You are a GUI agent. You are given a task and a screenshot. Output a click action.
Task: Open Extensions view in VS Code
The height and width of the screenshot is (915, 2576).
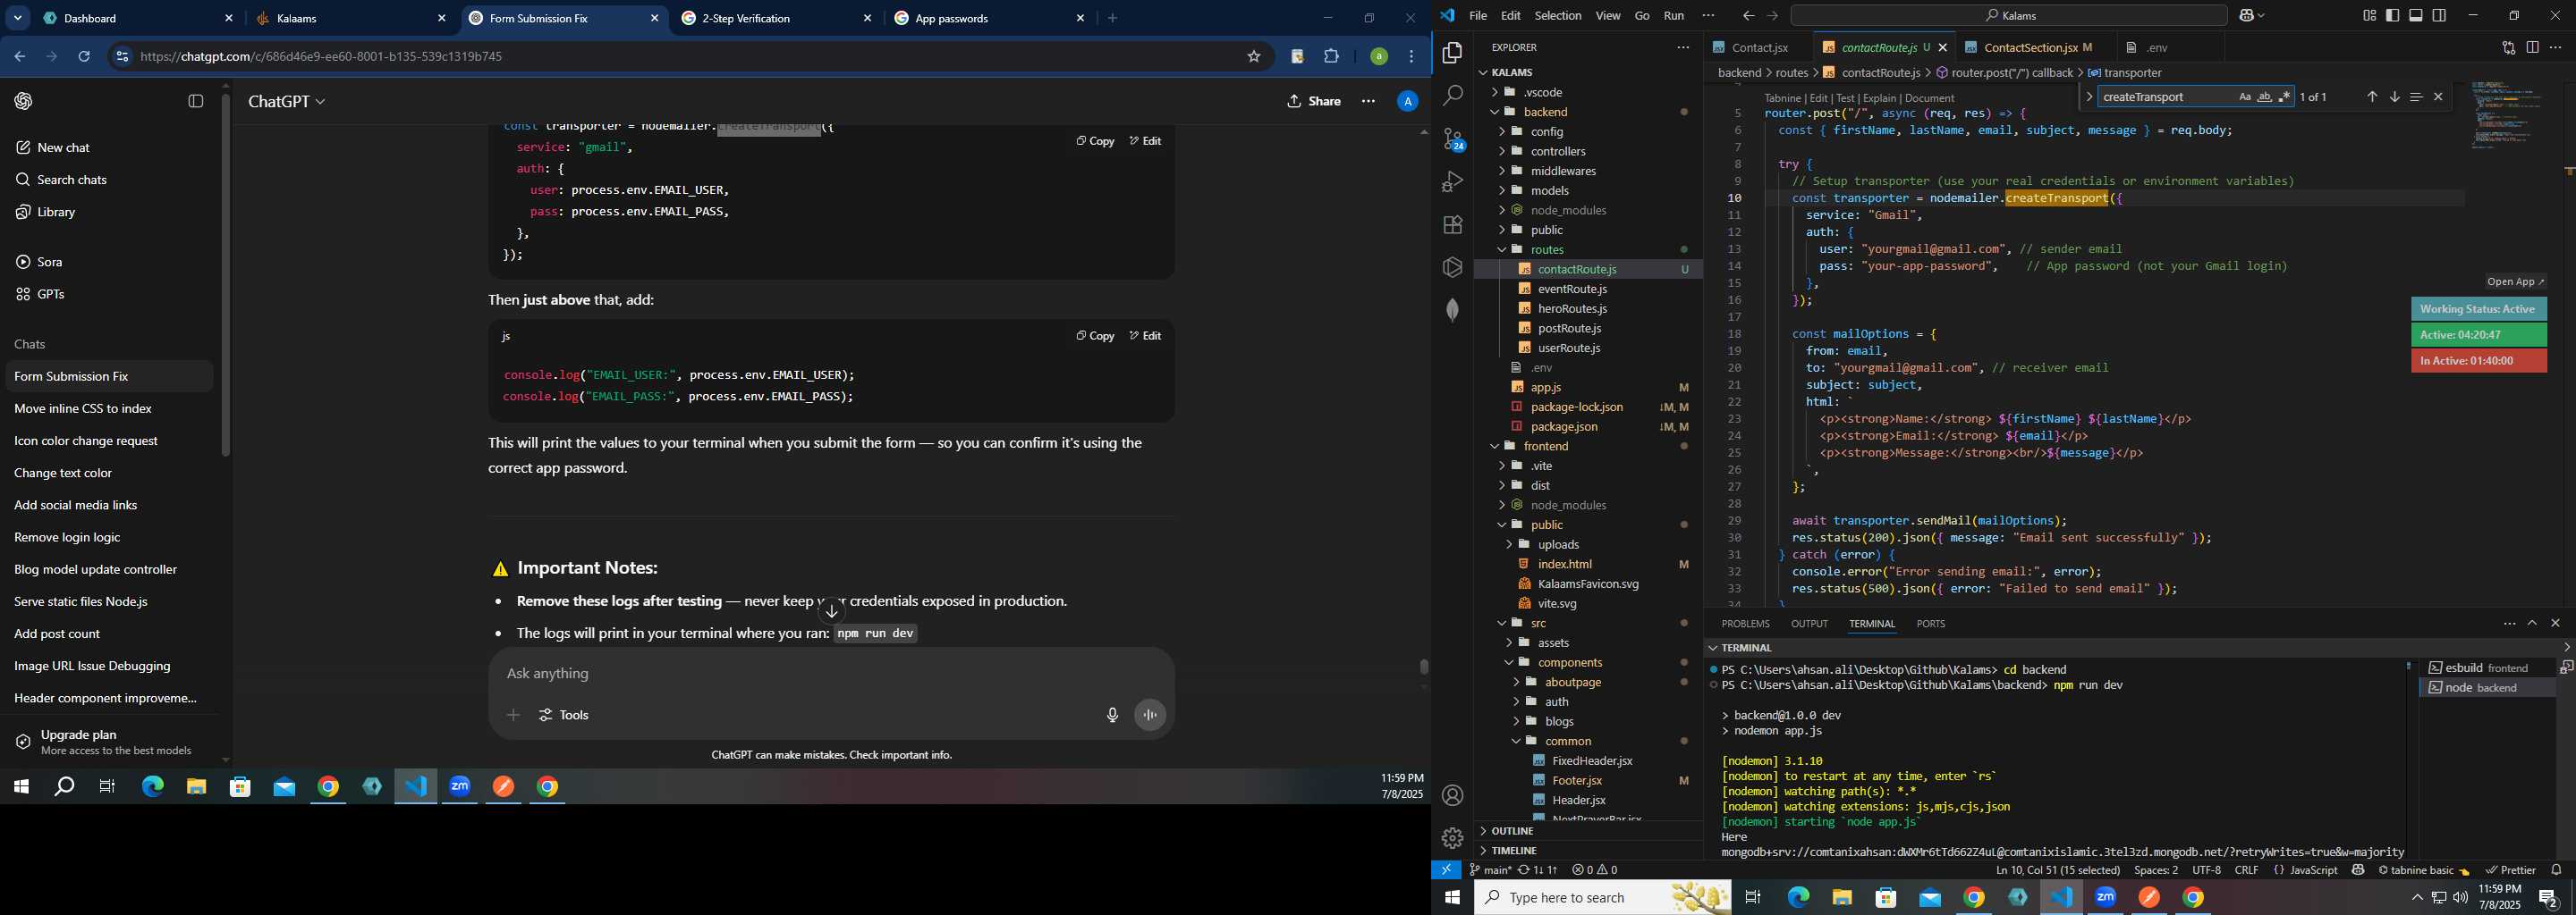coord(1452,225)
